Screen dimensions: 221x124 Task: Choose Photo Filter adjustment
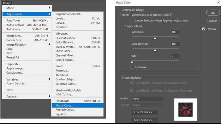click(x=78, y=51)
